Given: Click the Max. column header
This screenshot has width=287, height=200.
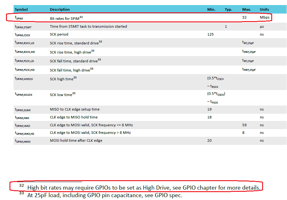Looking at the screenshot, I should tap(246, 9).
